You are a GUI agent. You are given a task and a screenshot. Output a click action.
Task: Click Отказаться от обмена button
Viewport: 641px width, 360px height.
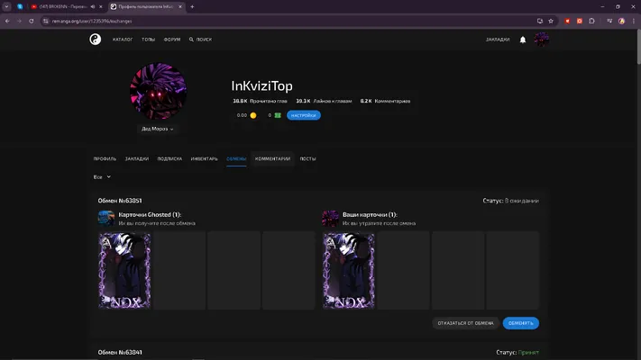[x=465, y=323]
